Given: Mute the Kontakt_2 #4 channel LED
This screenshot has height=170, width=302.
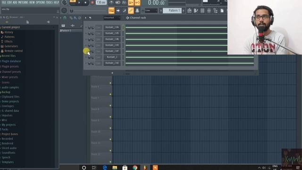Looking at the screenshot, I should point(86,27).
